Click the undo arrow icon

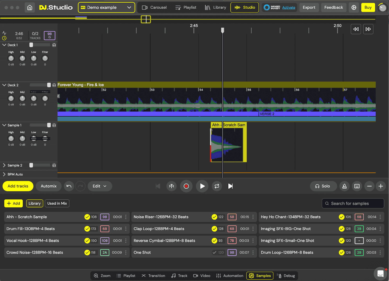(69, 186)
